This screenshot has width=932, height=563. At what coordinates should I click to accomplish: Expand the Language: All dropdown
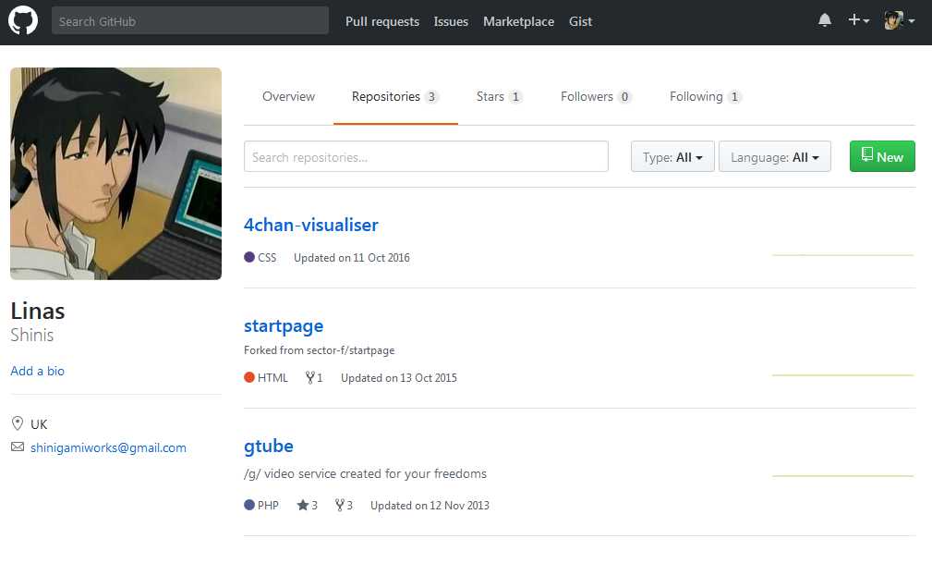774,156
